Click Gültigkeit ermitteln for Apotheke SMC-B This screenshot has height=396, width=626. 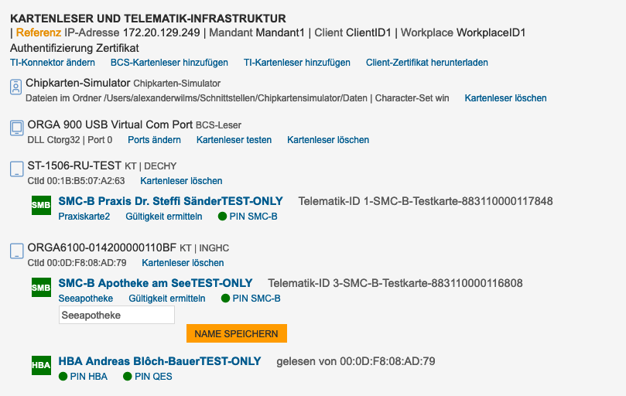click(x=167, y=299)
